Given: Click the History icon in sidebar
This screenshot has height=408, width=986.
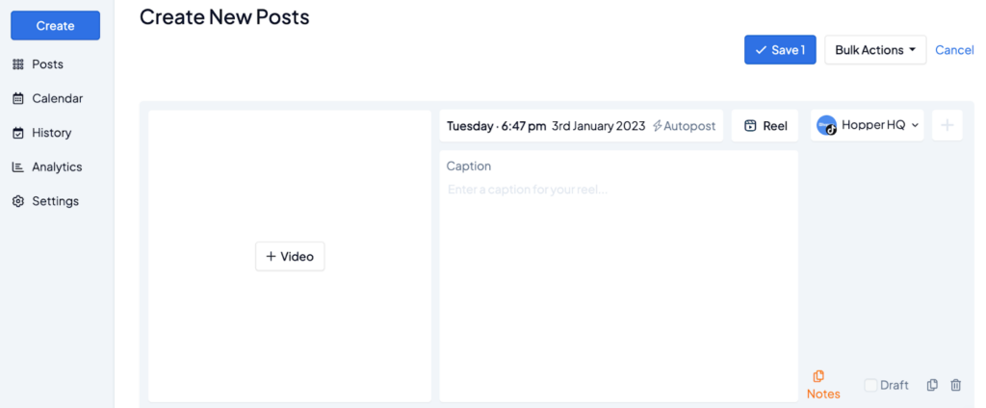Looking at the screenshot, I should click(x=17, y=133).
